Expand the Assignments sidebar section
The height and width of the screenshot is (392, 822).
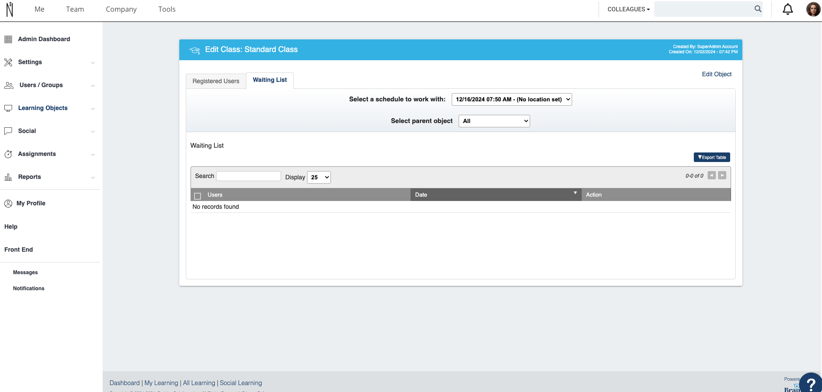tap(93, 155)
